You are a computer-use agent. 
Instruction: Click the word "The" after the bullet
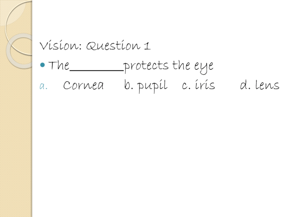59,66
